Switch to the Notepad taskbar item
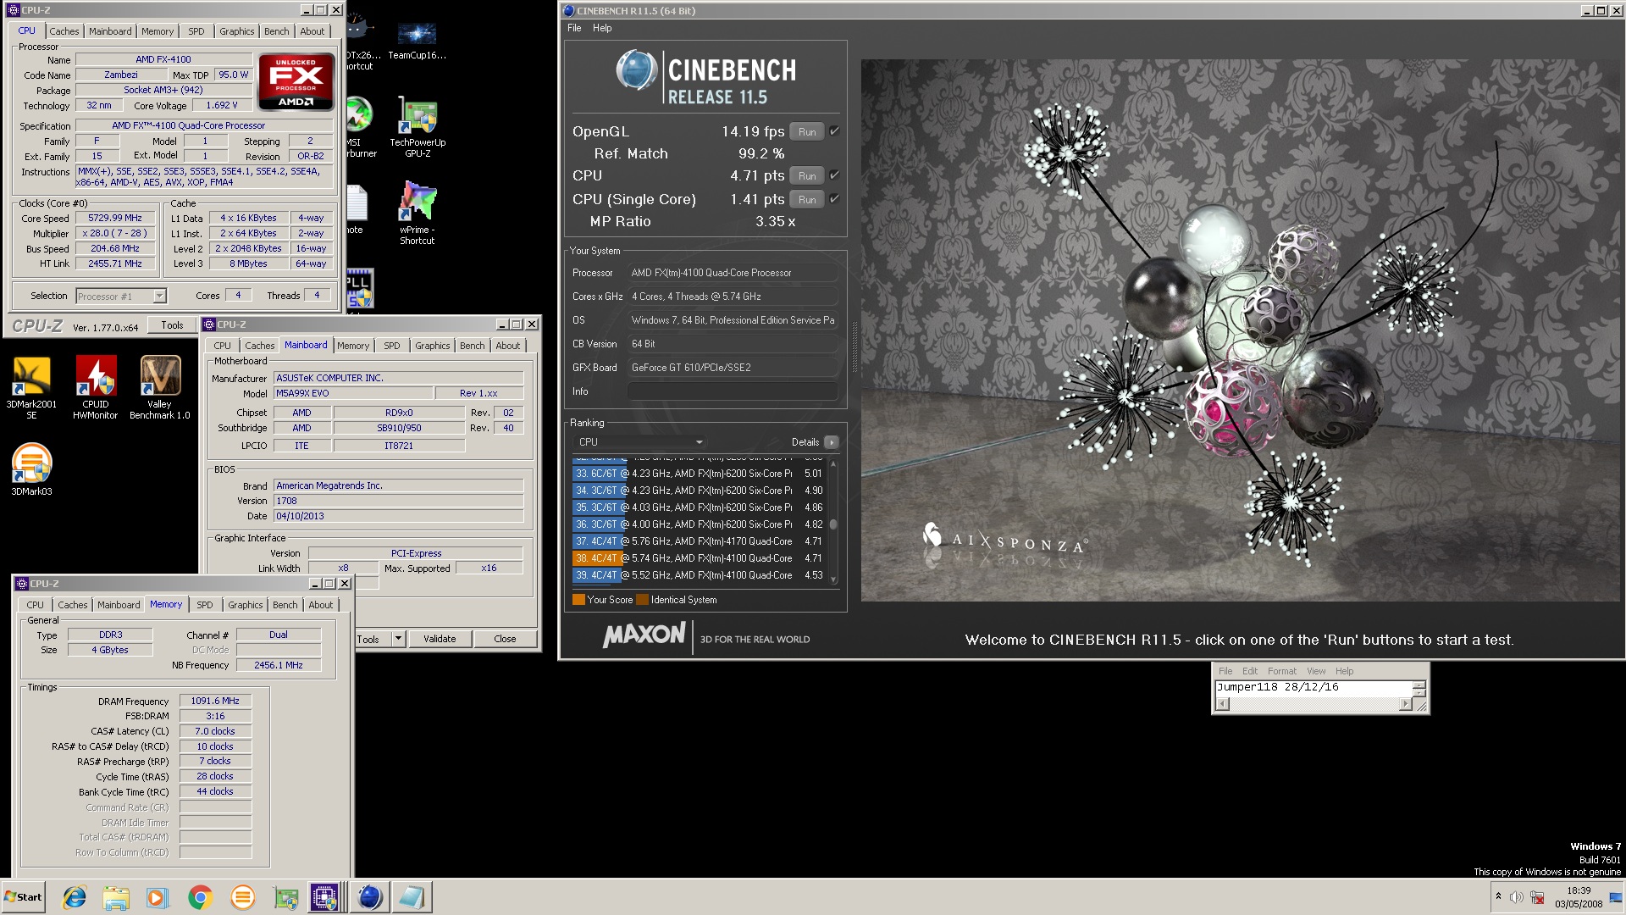1626x915 pixels. (412, 897)
